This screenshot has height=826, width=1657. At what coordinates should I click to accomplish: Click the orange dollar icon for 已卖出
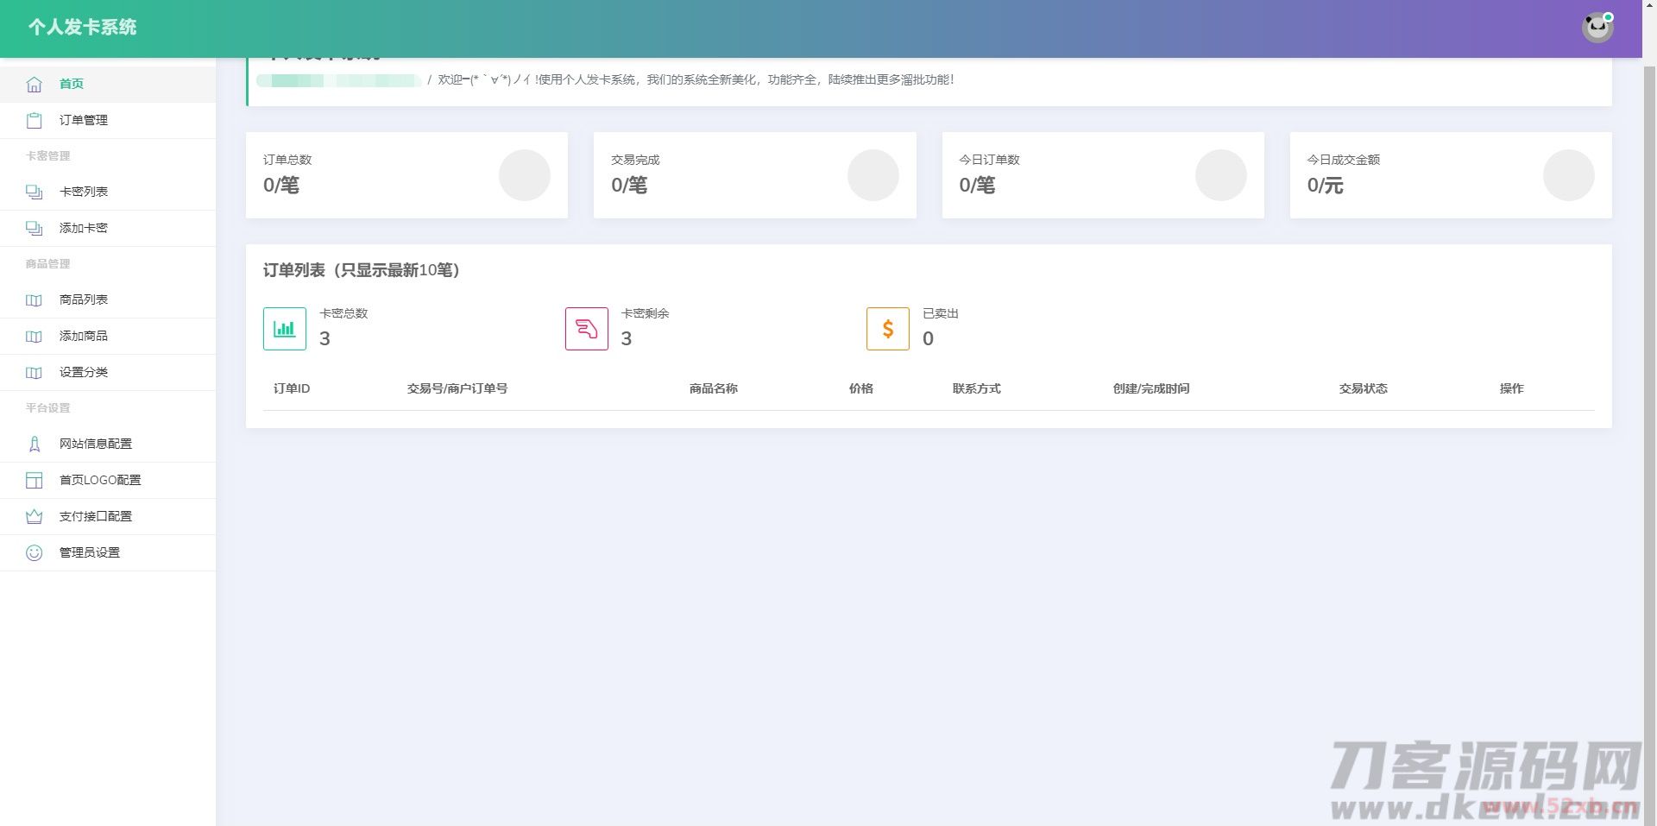click(887, 328)
